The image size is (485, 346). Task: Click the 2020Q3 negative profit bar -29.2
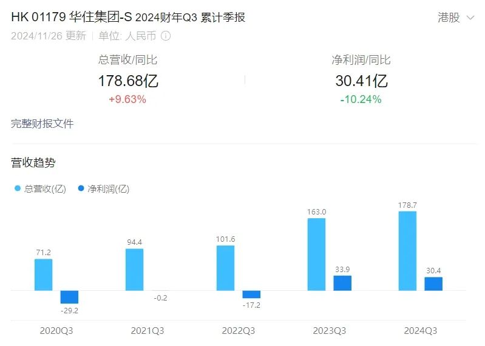coord(69,297)
